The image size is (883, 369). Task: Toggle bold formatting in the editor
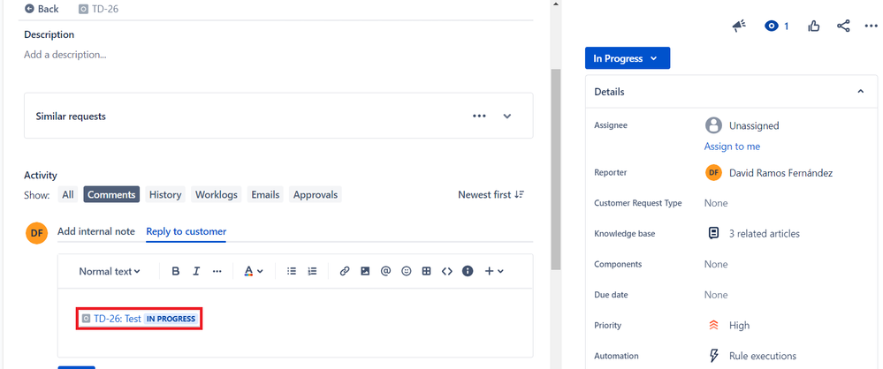click(176, 272)
